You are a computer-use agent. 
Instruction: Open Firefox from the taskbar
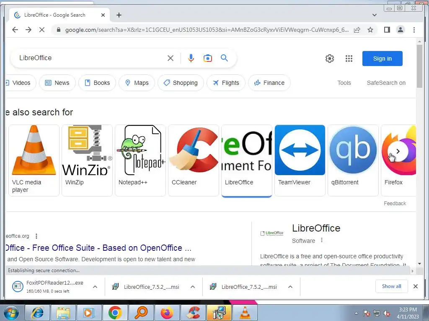pos(167,313)
